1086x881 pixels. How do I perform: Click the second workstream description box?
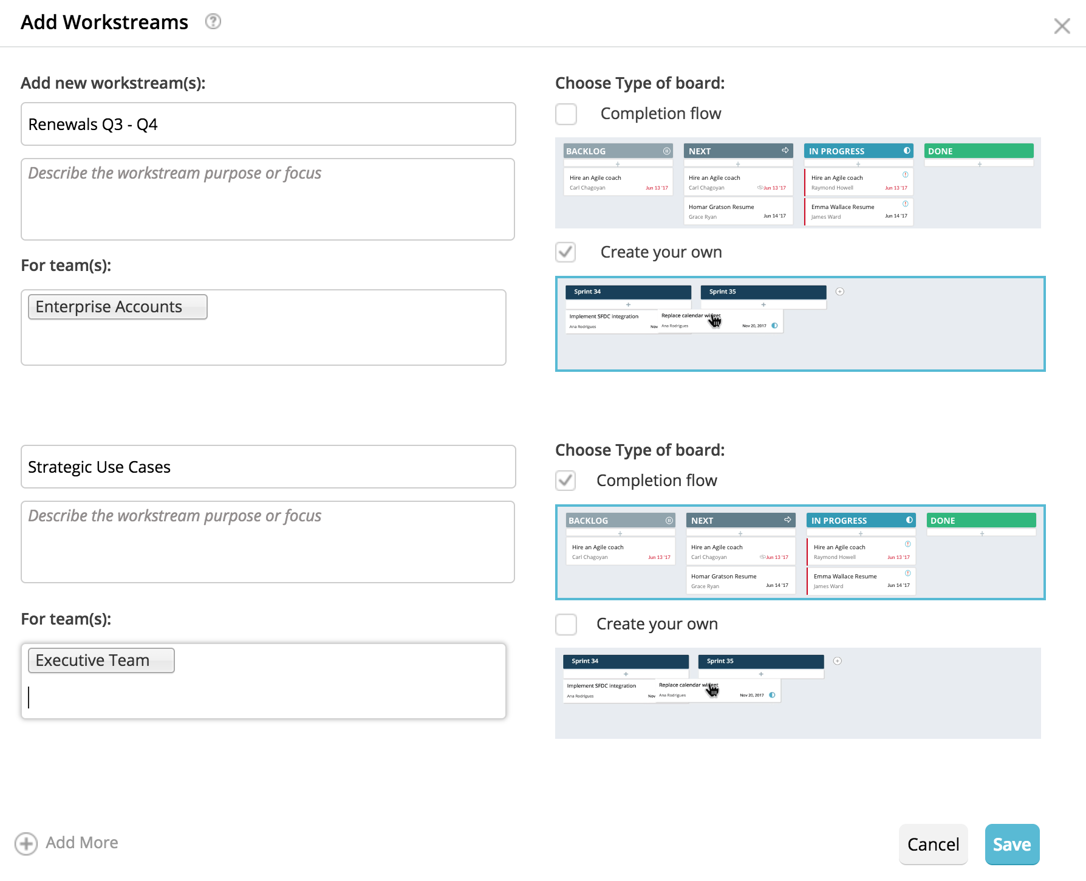click(x=268, y=542)
